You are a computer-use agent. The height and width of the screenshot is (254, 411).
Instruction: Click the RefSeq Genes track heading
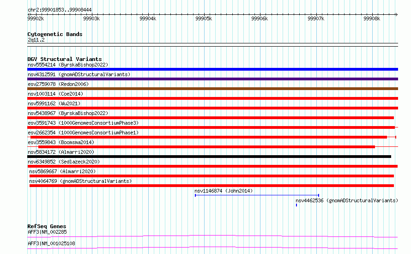click(47, 226)
